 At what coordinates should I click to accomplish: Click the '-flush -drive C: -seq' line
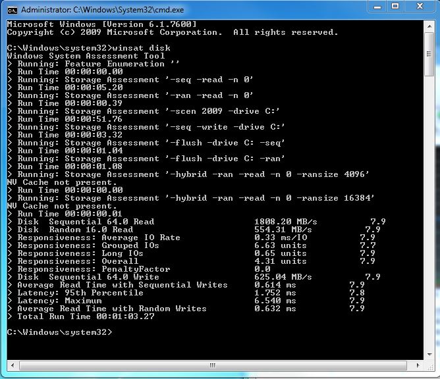coord(146,143)
